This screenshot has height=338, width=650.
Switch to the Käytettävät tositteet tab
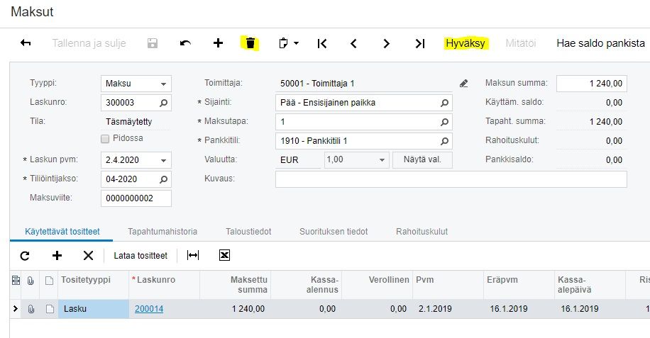[62, 232]
